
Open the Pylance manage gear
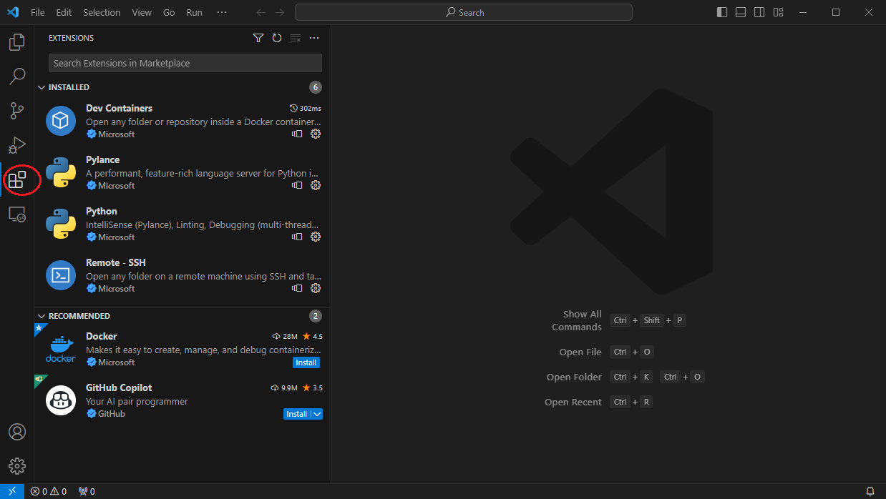(316, 185)
